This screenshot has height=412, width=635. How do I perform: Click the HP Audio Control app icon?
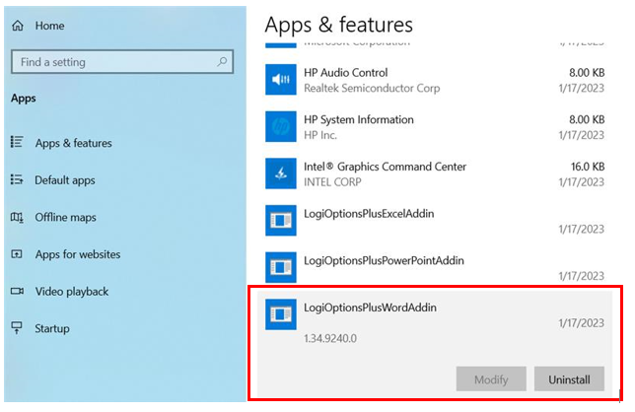[x=281, y=80]
